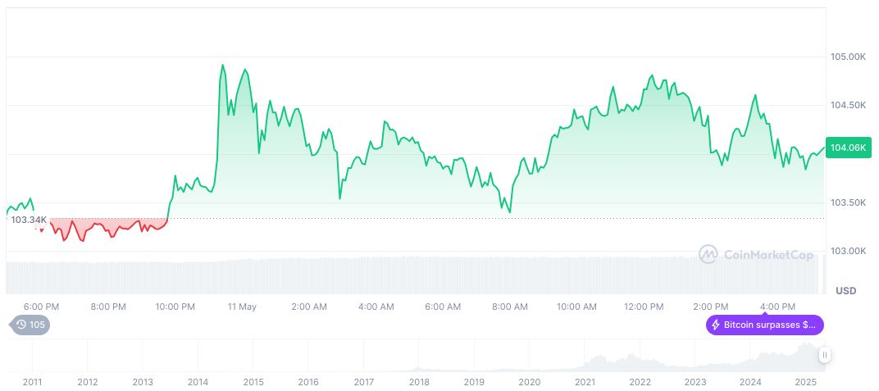Click 2011 at the timeline start
This screenshot has height=391, width=879.
tap(32, 382)
